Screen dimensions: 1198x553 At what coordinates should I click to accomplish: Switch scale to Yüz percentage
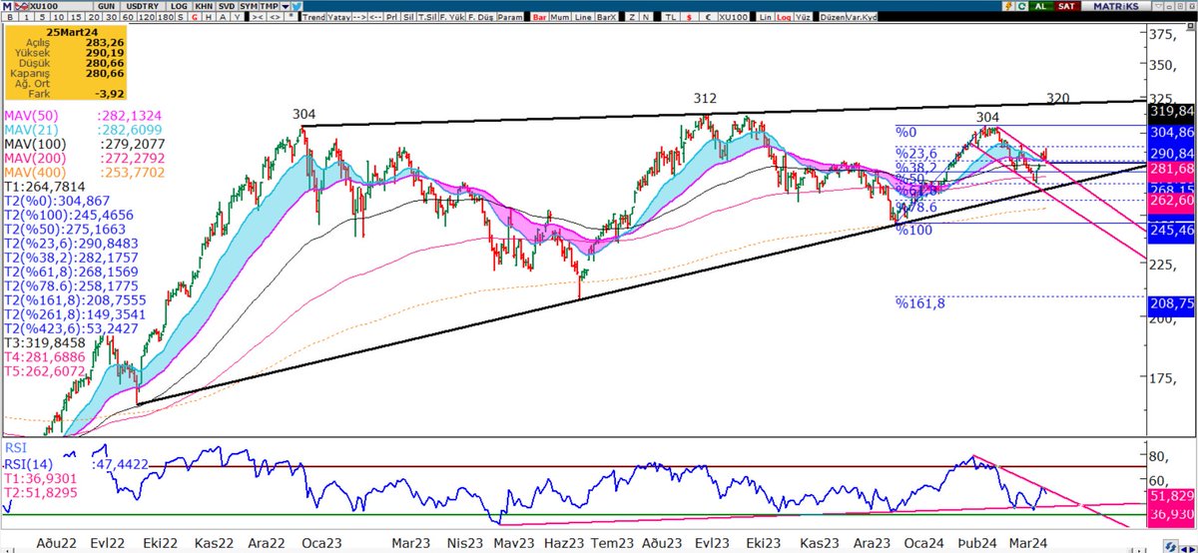pyautogui.click(x=803, y=17)
